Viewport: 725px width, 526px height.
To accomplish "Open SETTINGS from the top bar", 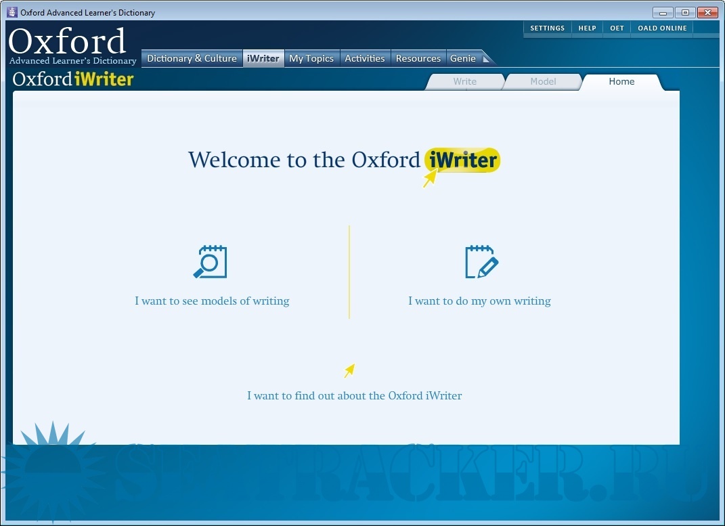I will 547,28.
